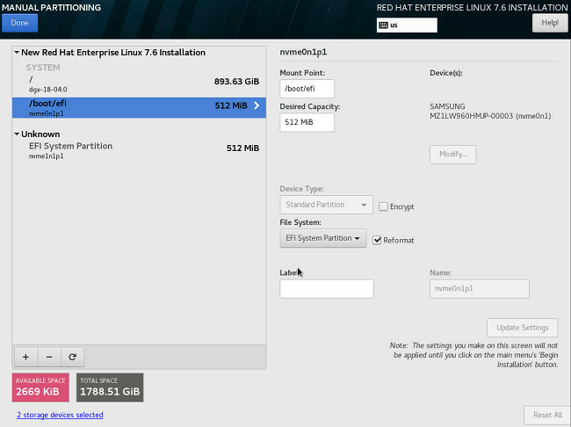The image size is (571, 427).
Task: Click the reload storage configuration icon
Action: pyautogui.click(x=71, y=357)
